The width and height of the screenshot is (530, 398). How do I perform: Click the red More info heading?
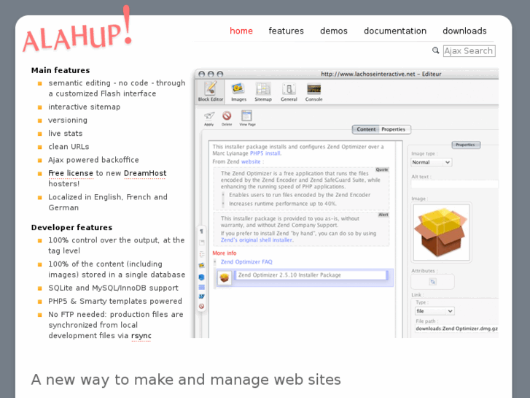coord(225,253)
